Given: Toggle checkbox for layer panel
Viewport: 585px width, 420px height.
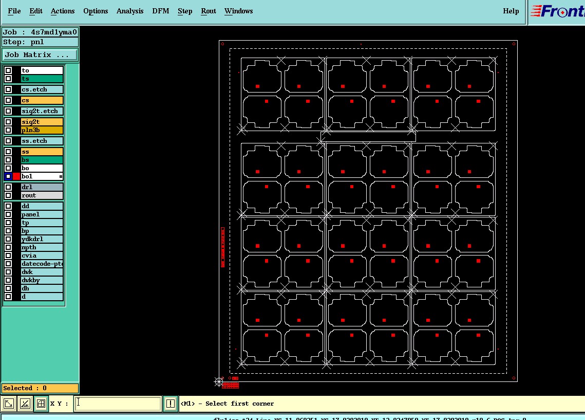Looking at the screenshot, I should coord(8,214).
